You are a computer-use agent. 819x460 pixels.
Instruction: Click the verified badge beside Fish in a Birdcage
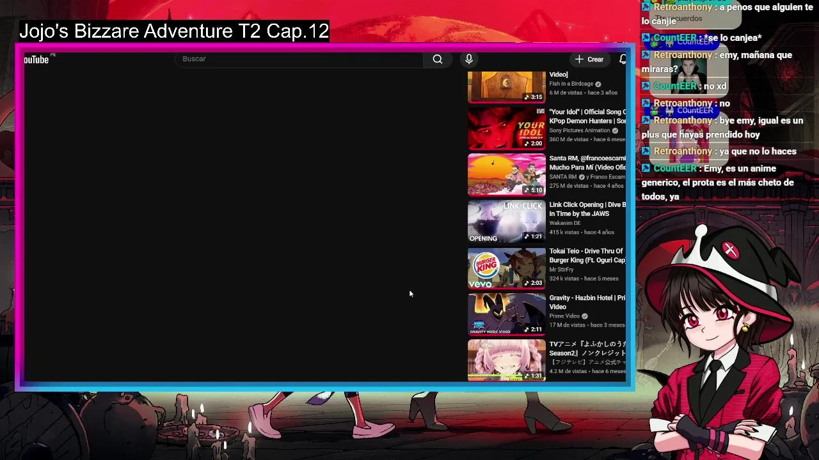tap(598, 84)
